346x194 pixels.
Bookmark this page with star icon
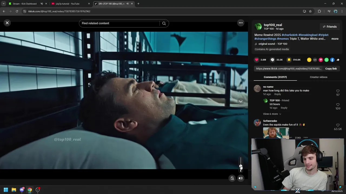pos(310,11)
